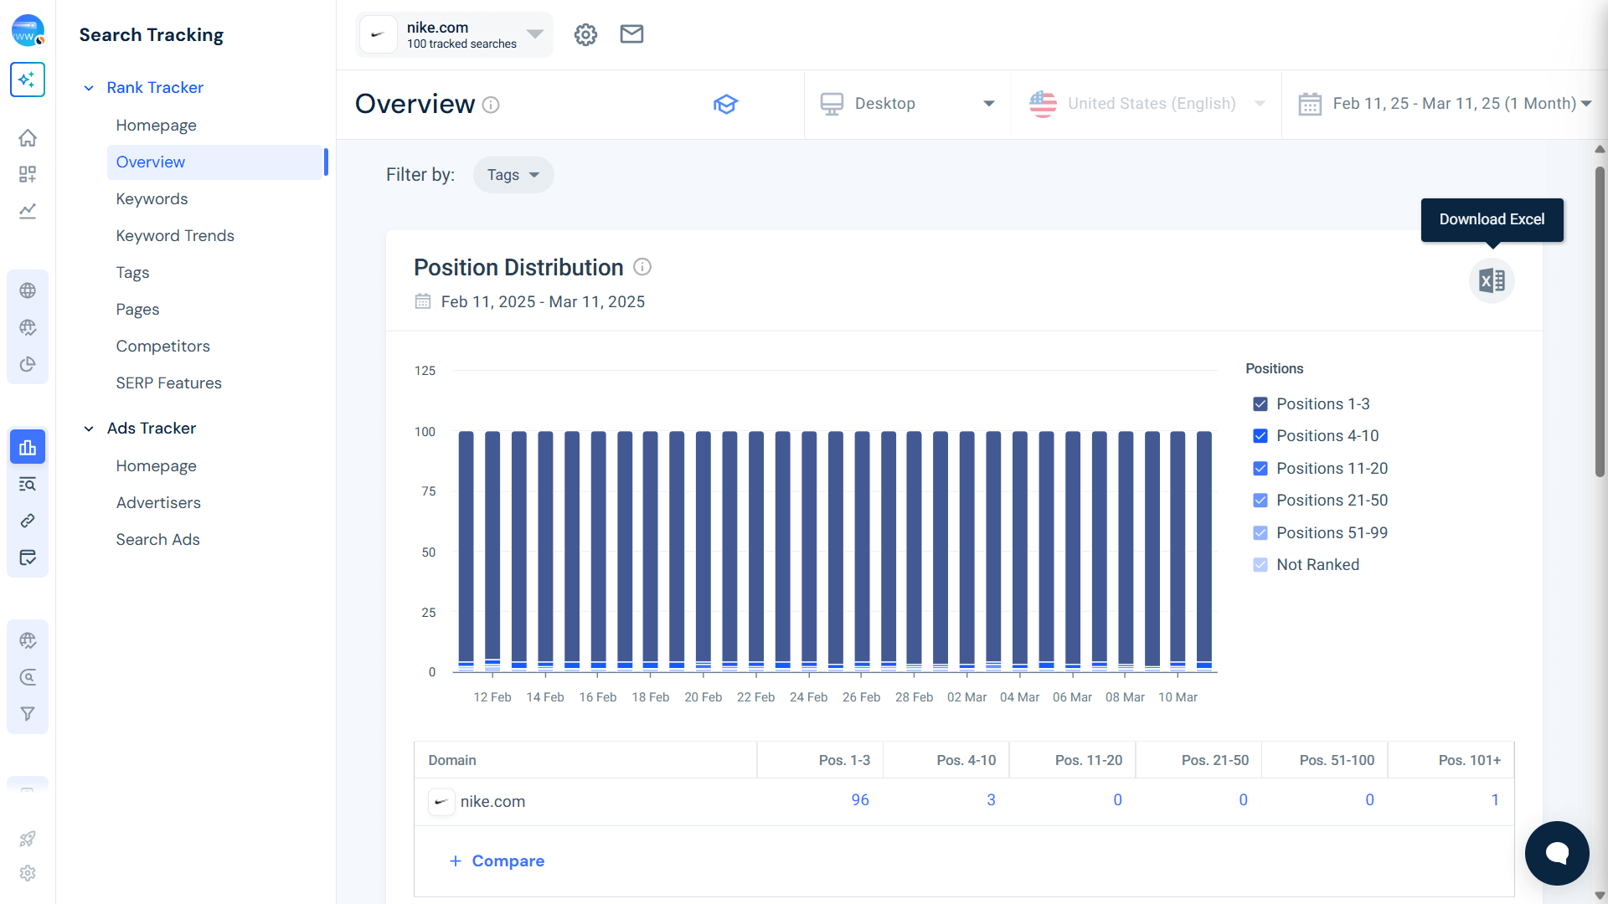Open Rank Tracker Homepage

156,126
